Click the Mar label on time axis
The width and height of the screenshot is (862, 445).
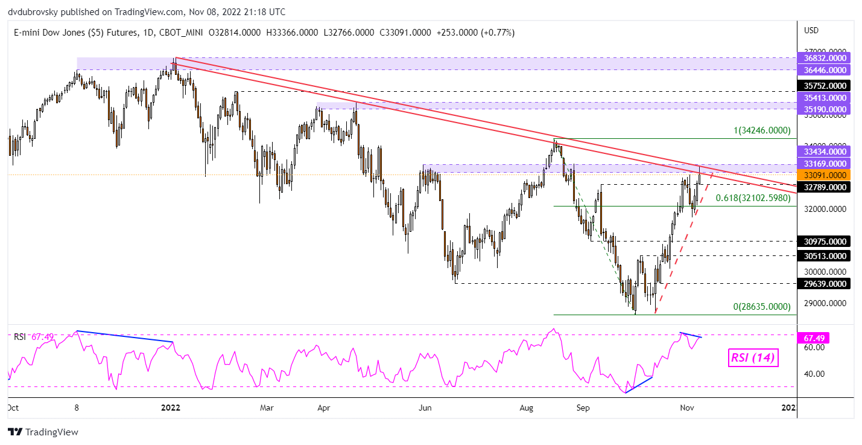[266, 408]
